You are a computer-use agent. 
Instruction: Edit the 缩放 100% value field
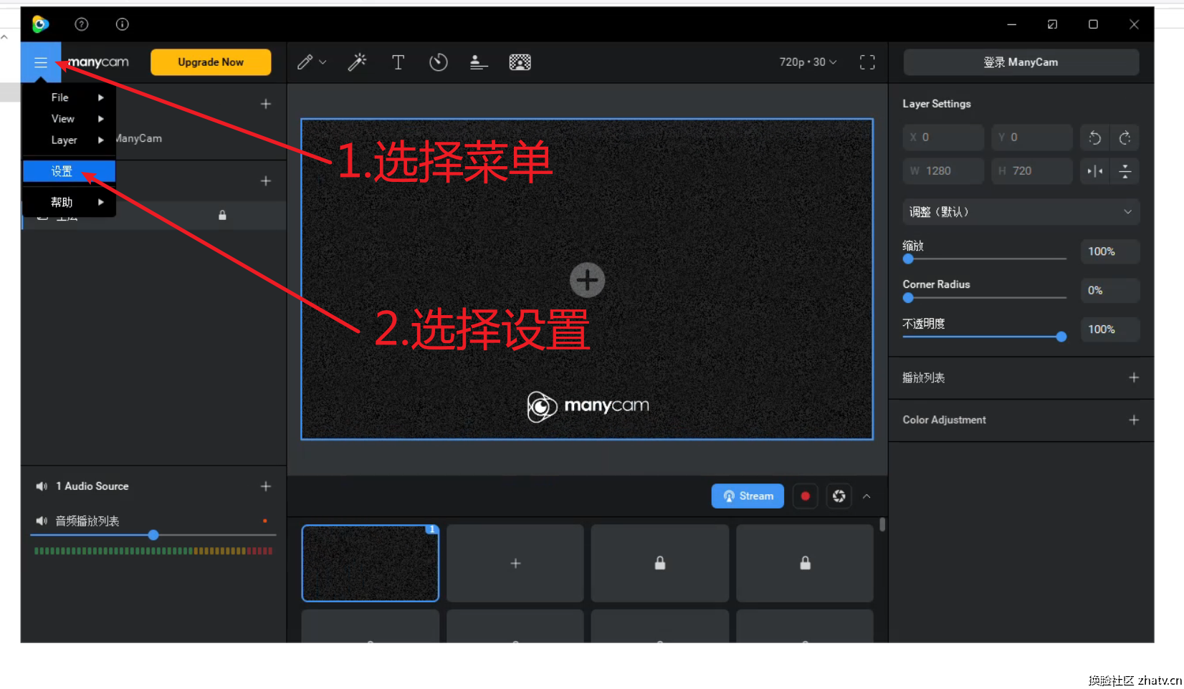(x=1109, y=251)
